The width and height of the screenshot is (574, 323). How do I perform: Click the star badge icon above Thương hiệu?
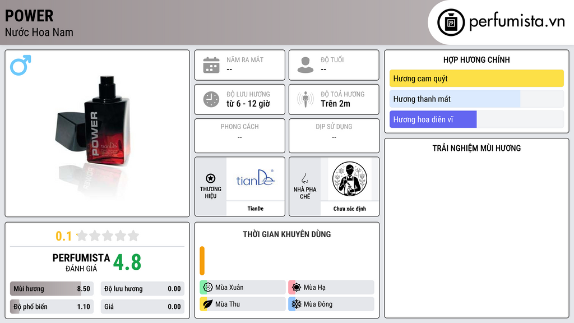[211, 178]
